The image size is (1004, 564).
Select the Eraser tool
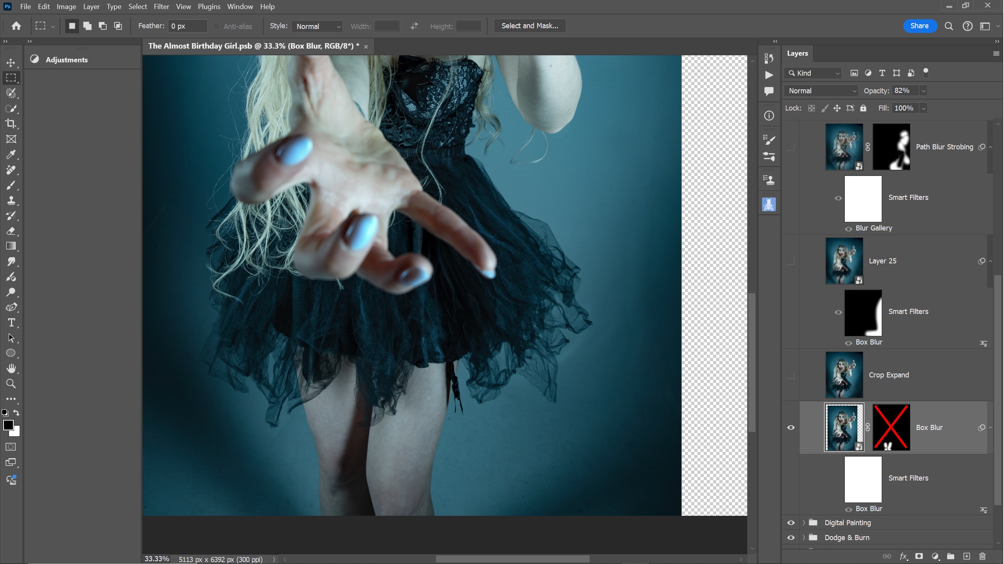[x=11, y=231]
